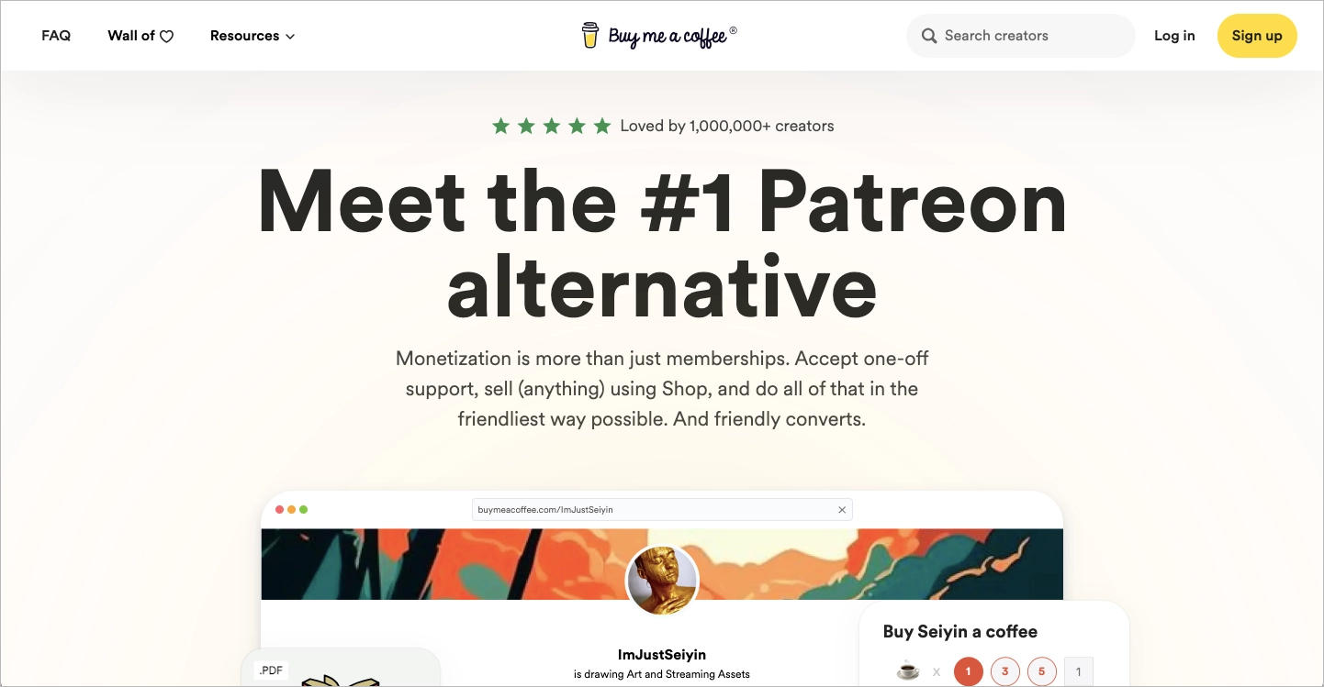Click the Buy me a coffee cup logo
The width and height of the screenshot is (1324, 687).
click(590, 35)
